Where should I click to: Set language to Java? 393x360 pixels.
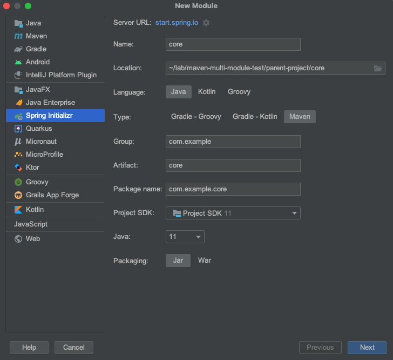pos(179,92)
